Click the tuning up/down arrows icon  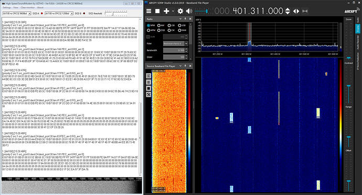[288, 11]
